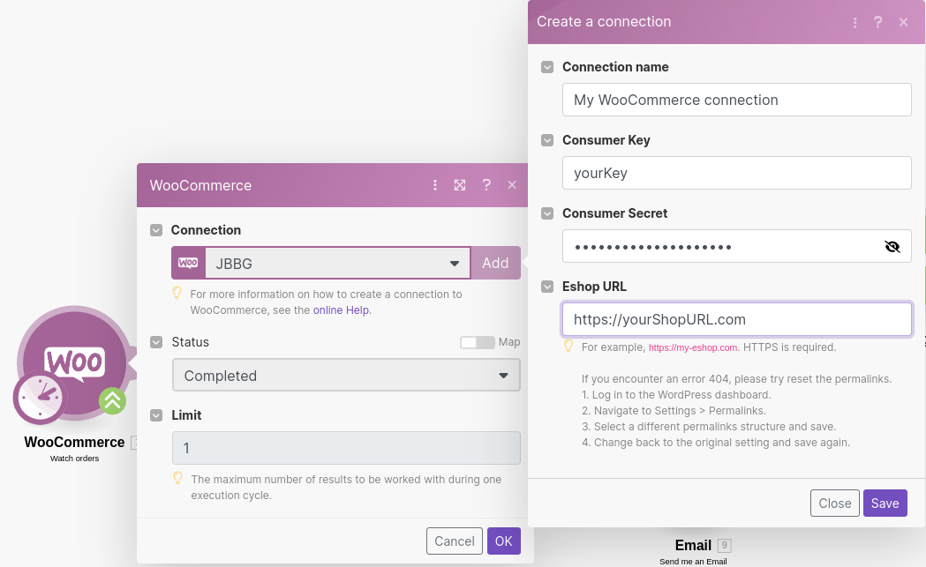926x567 pixels.
Task: Click the WooCommerce module icon on canvas
Action: tap(76, 360)
